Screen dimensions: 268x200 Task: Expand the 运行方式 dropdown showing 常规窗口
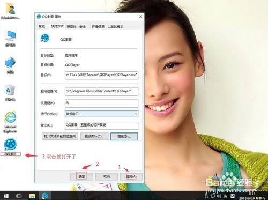(101, 114)
